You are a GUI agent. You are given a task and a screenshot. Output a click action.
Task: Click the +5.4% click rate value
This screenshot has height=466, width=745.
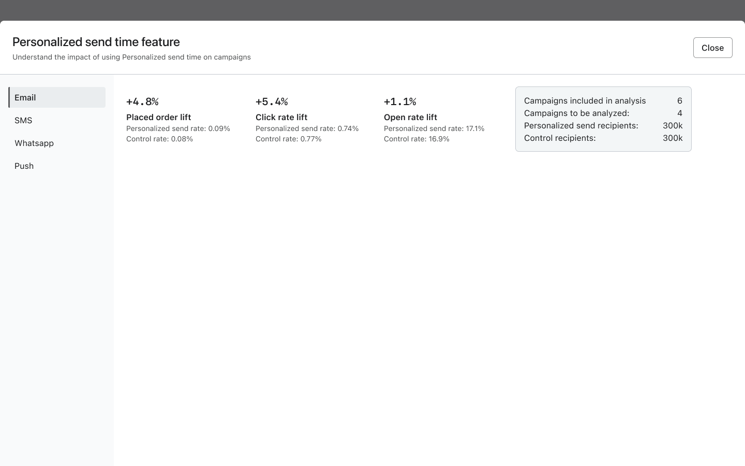tap(272, 101)
